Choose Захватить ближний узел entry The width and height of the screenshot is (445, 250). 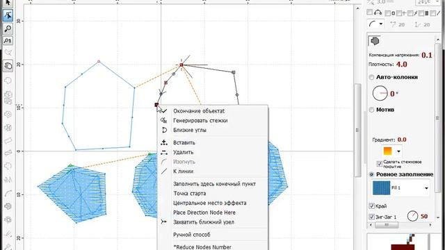click(x=204, y=222)
